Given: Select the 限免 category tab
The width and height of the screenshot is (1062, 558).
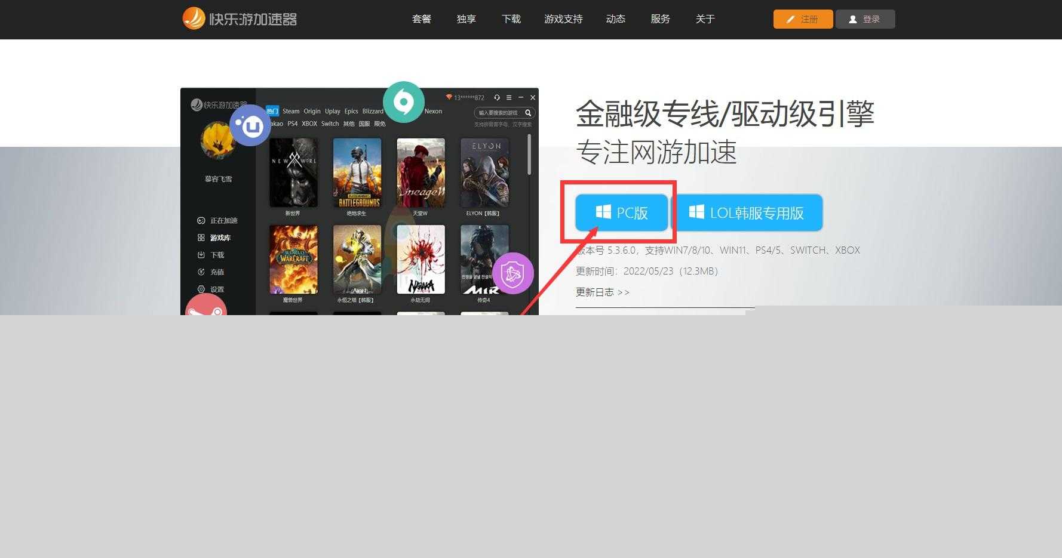Looking at the screenshot, I should [x=380, y=124].
